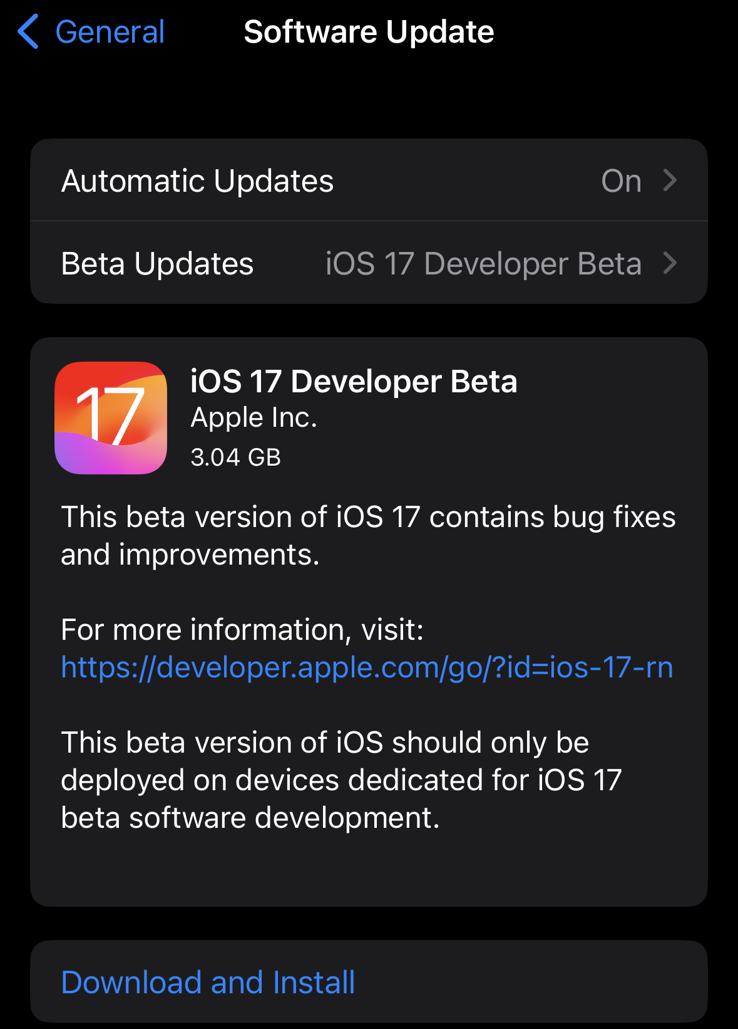
Task: Tap the blue back chevron icon
Action: [29, 31]
